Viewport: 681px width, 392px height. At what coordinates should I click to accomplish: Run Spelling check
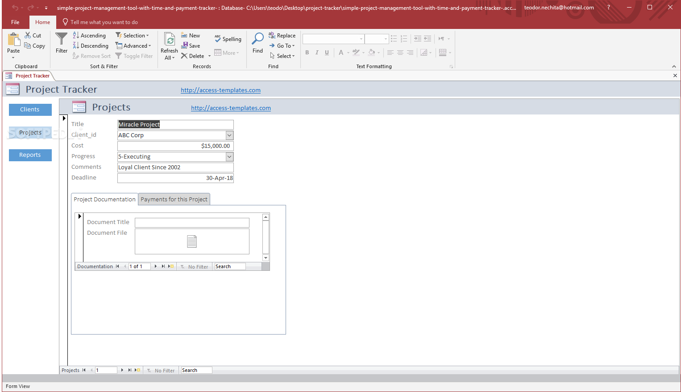click(228, 39)
